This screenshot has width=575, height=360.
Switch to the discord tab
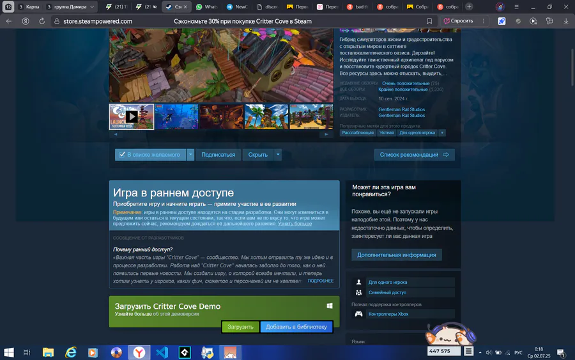click(267, 6)
